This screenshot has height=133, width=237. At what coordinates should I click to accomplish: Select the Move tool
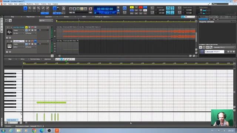tap(34, 8)
